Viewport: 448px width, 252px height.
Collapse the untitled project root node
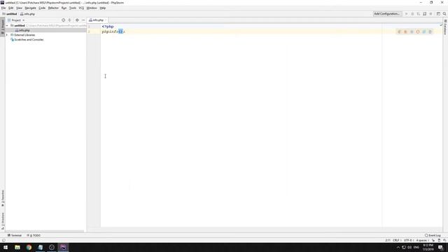[x=7, y=26]
